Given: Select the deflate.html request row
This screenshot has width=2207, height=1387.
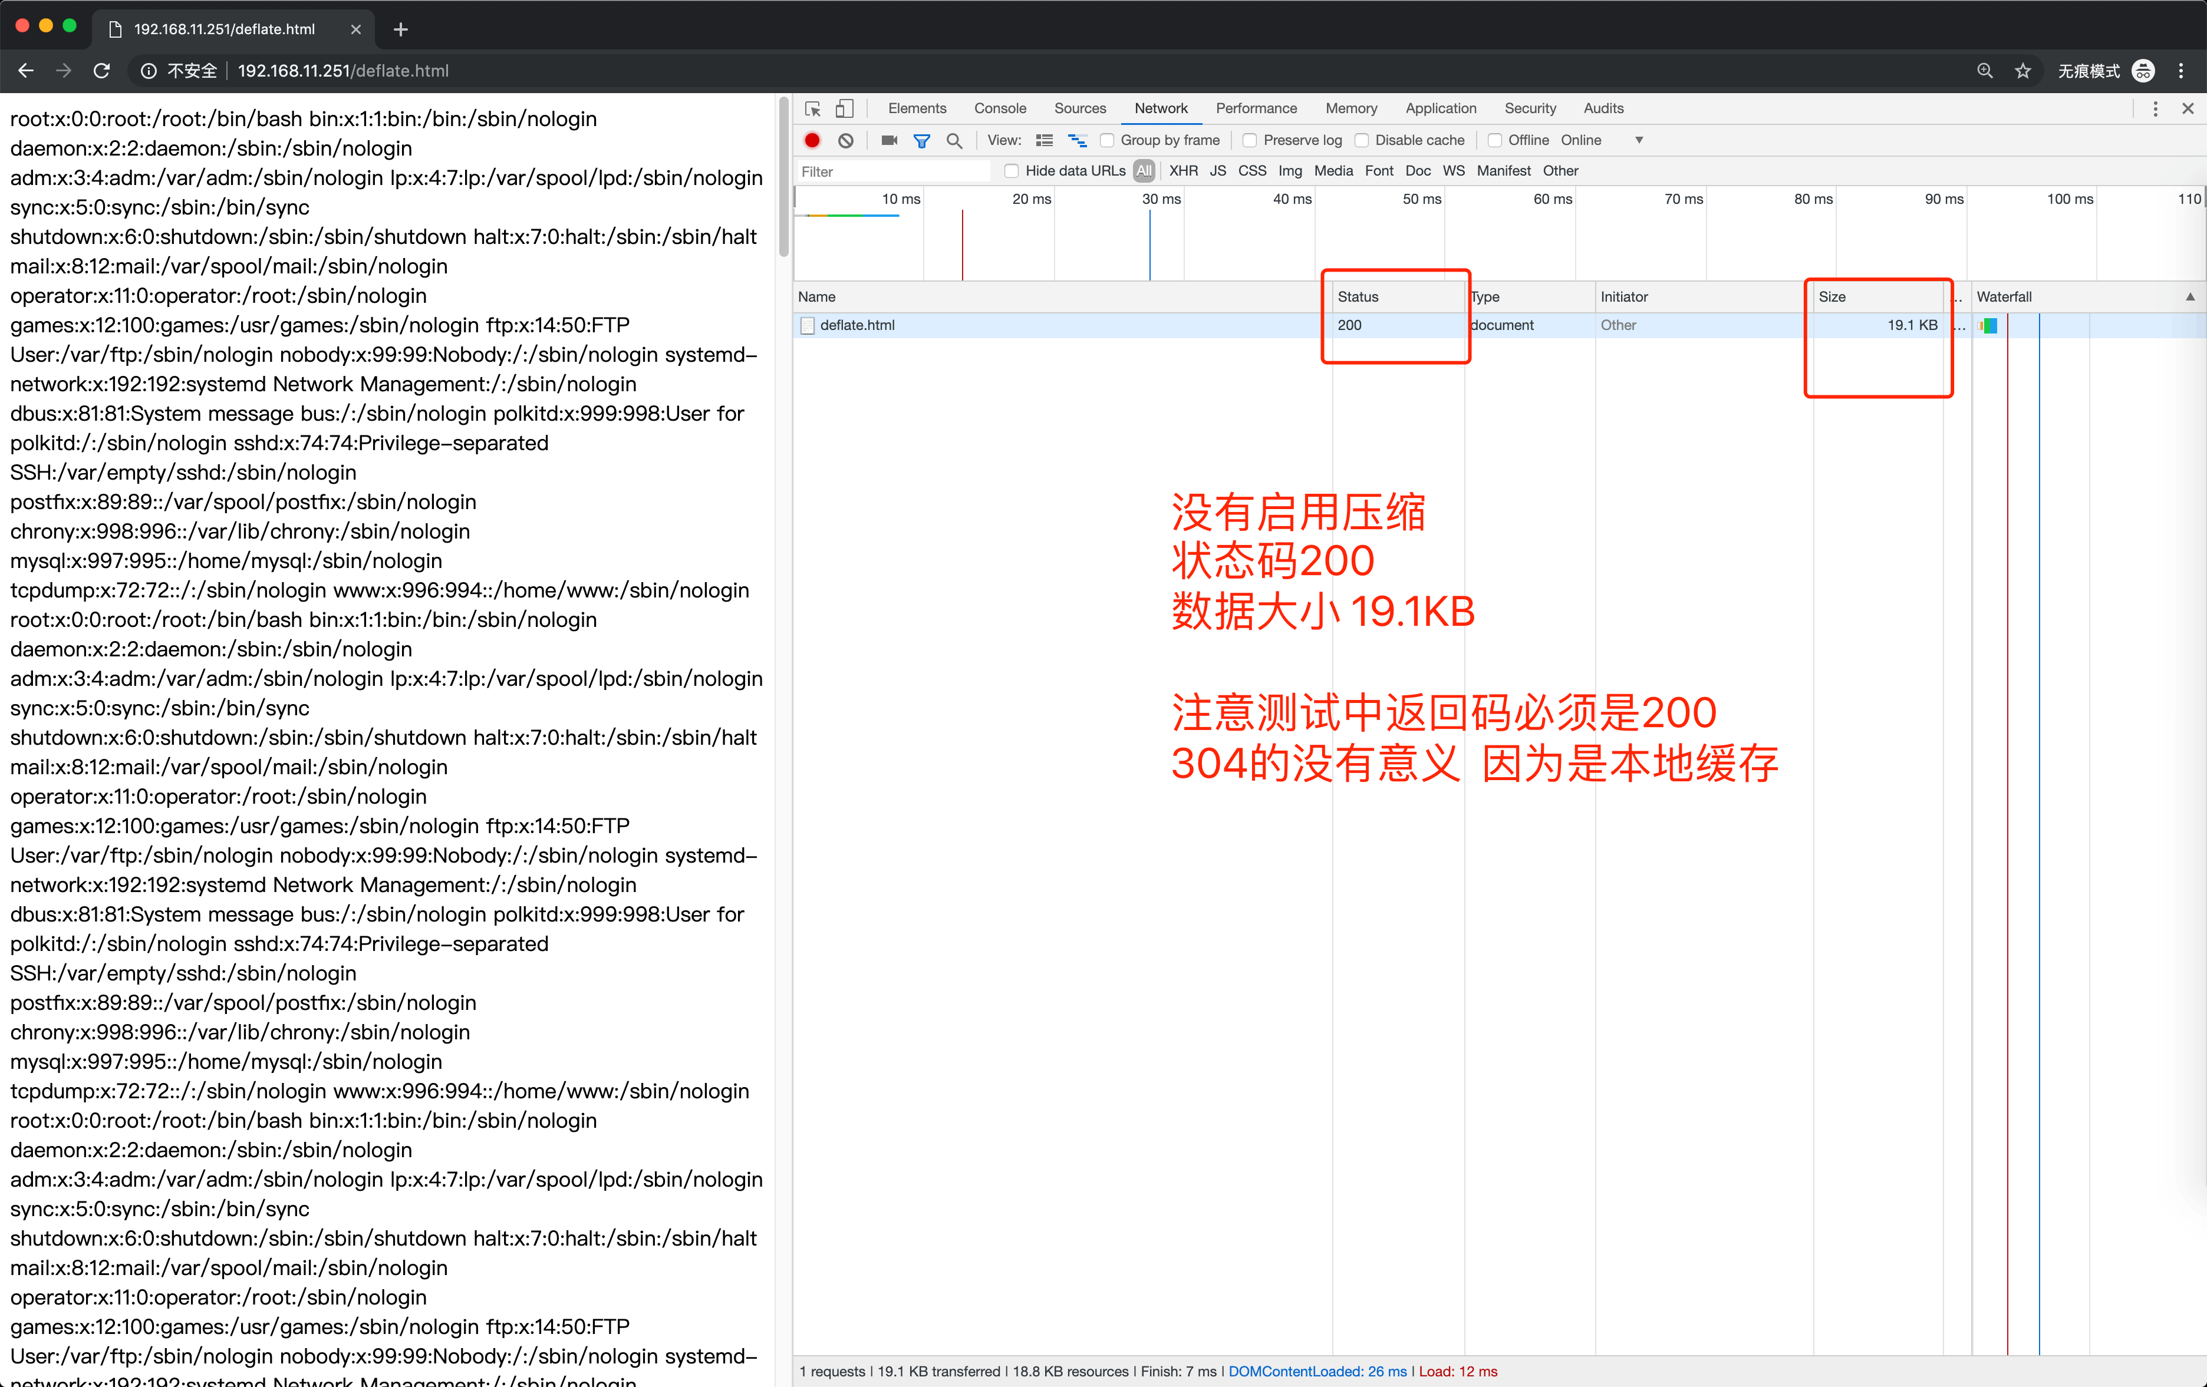Looking at the screenshot, I should point(857,325).
